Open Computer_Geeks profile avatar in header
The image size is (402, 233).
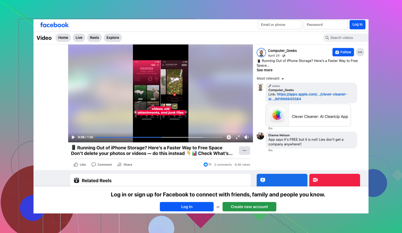click(x=261, y=53)
